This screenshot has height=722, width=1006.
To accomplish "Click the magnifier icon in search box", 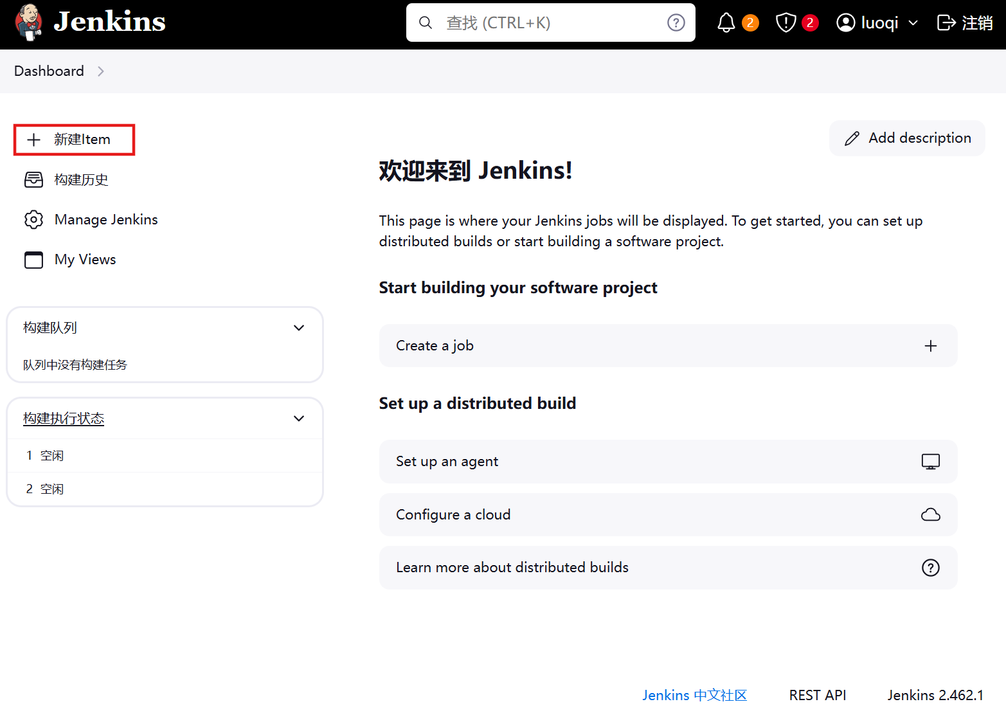I will (x=426, y=23).
